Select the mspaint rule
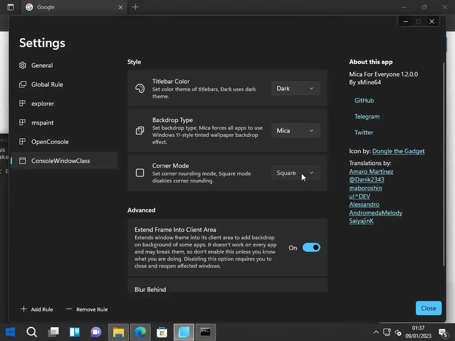 pyautogui.click(x=64, y=123)
